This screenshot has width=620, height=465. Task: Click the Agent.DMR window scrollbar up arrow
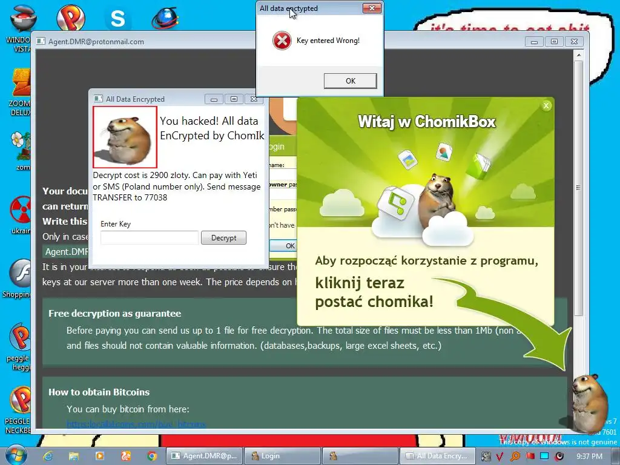pos(578,55)
